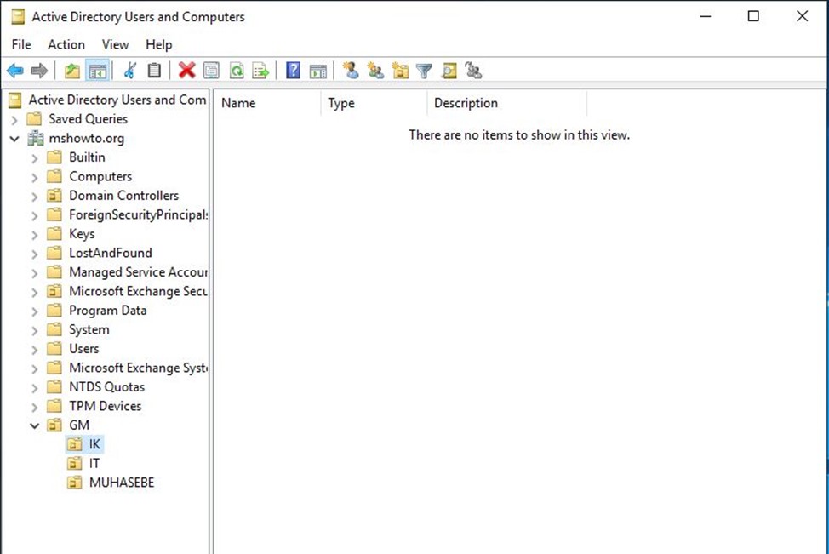Viewport: 829px width, 554px height.
Task: Click the Cut scissors icon
Action: 129,71
